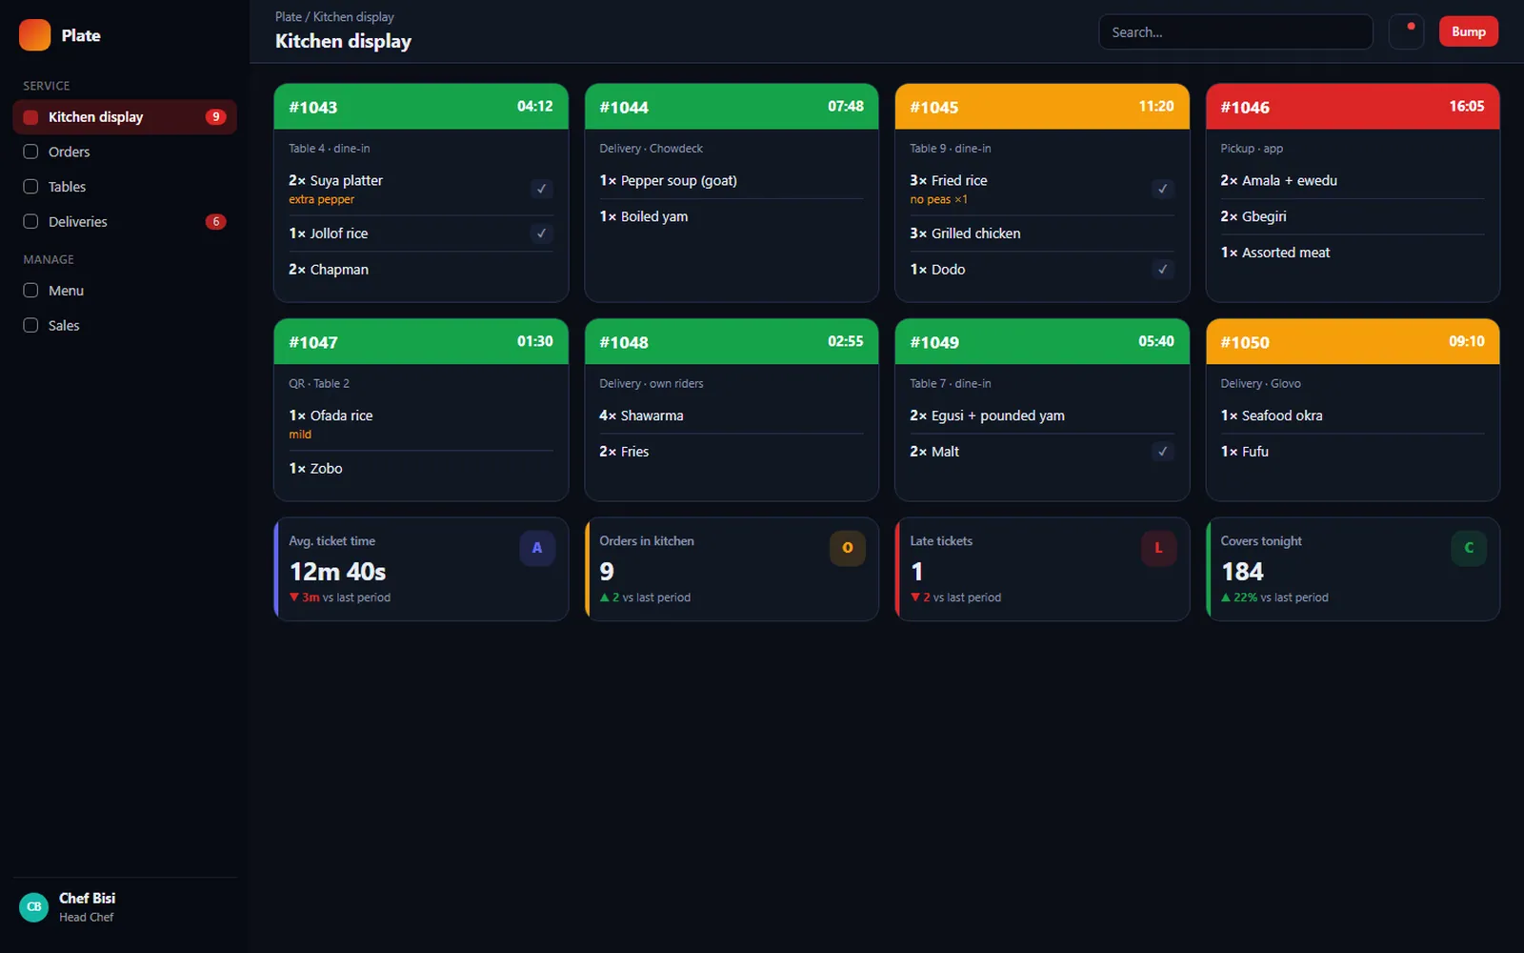1524x953 pixels.
Task: Click the Orders sidebar icon
Action: 30,152
